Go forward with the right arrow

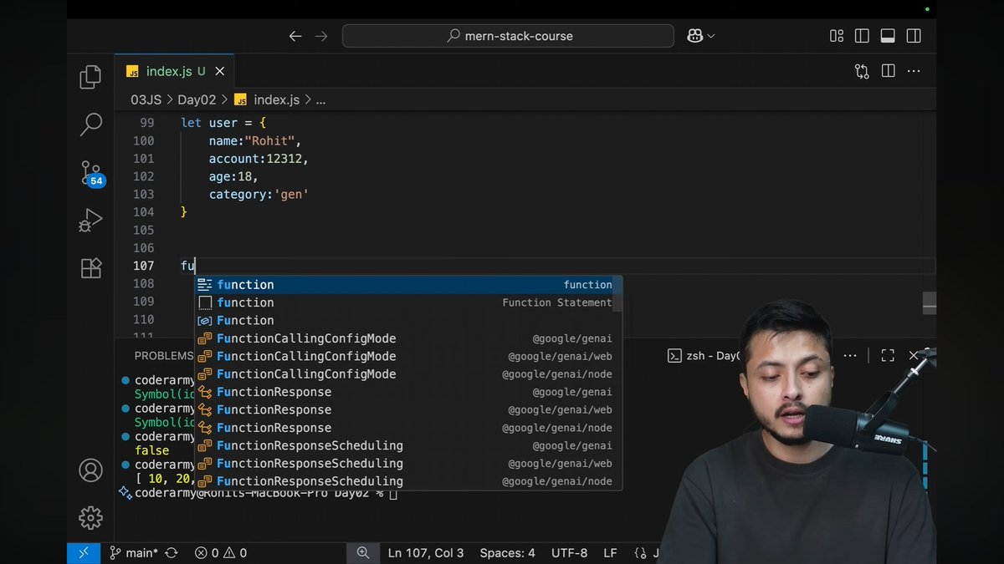click(x=321, y=36)
